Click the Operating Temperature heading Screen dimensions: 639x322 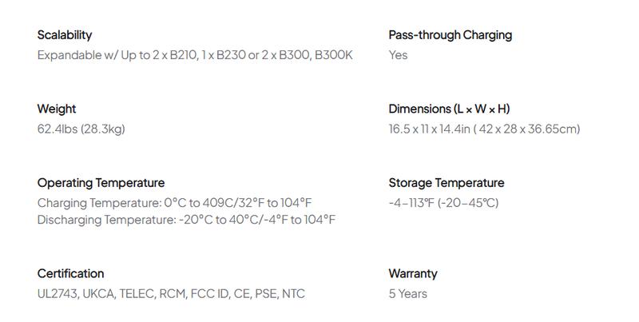click(101, 183)
